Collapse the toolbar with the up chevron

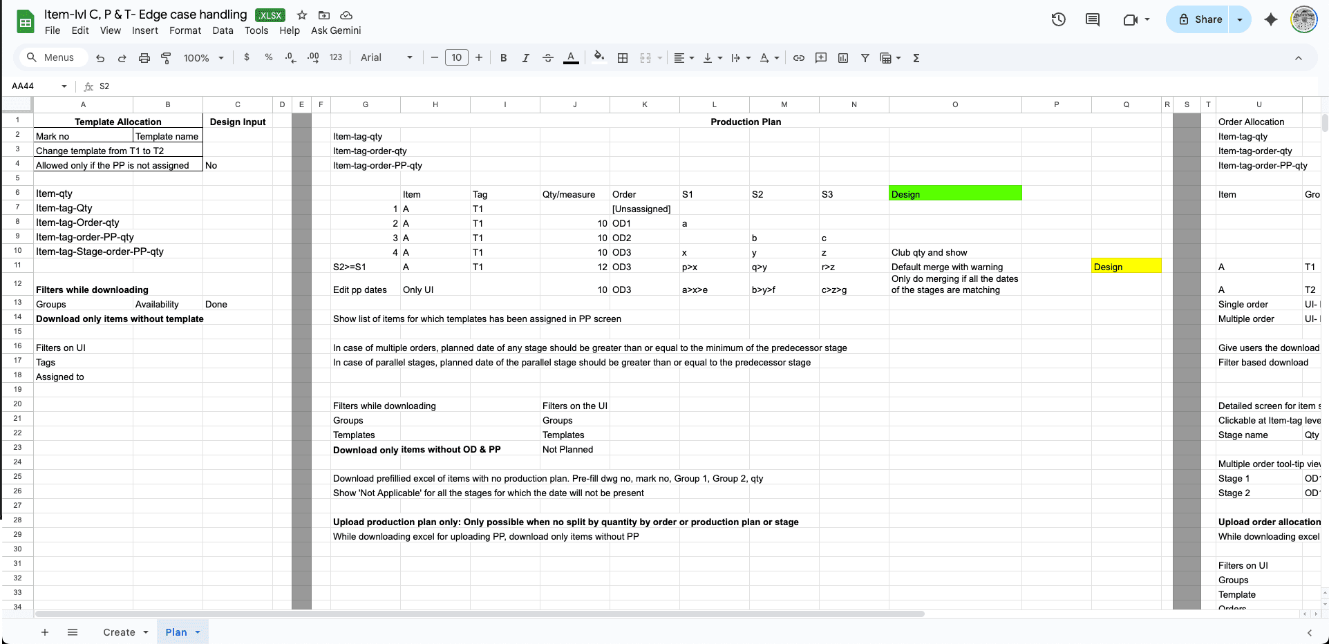coord(1299,58)
